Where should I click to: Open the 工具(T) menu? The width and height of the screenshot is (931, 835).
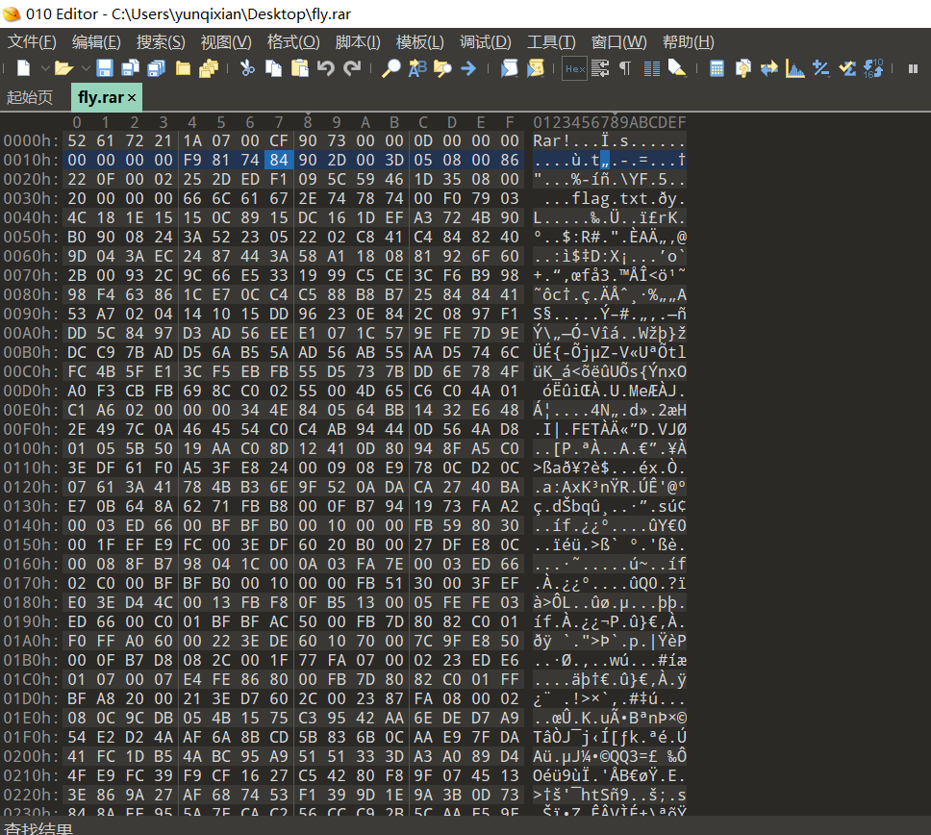(551, 42)
